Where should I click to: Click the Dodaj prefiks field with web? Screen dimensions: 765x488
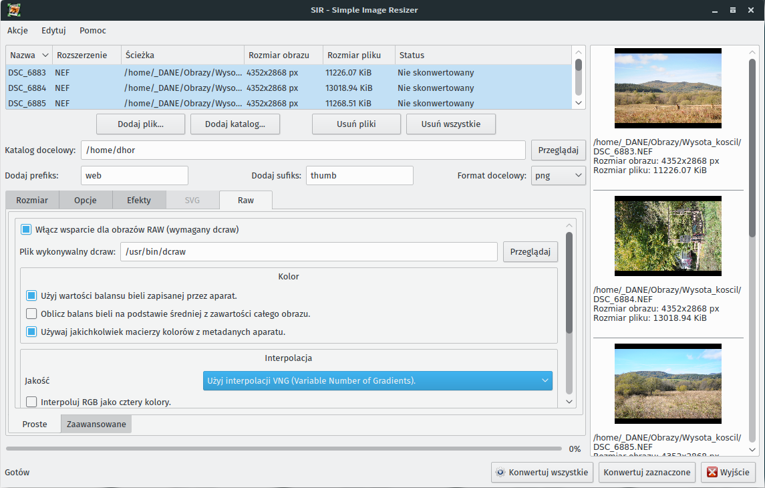click(x=135, y=176)
